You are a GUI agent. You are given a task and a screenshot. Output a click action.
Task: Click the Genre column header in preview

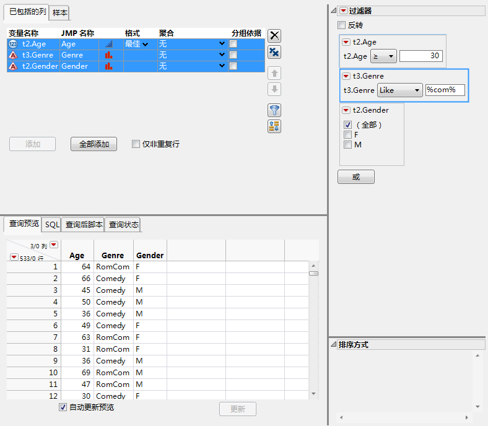click(113, 256)
